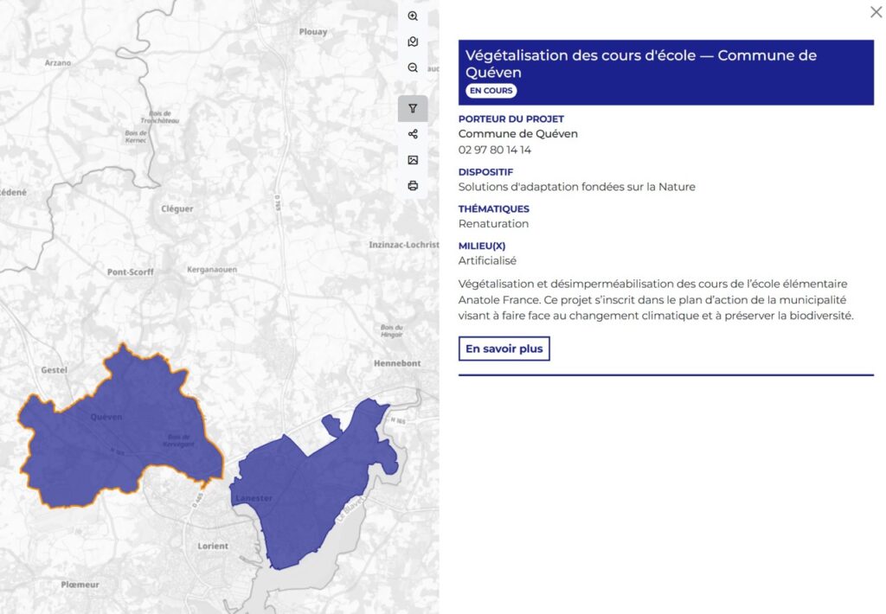Zoom out of the map
Screen dimensions: 886x614
coord(413,67)
